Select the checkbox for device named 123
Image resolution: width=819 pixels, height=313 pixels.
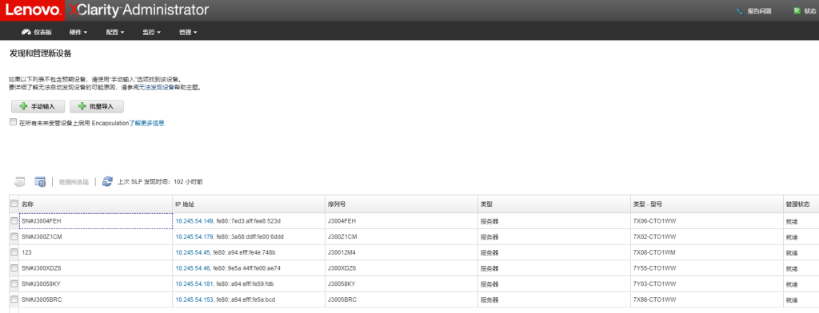point(14,252)
